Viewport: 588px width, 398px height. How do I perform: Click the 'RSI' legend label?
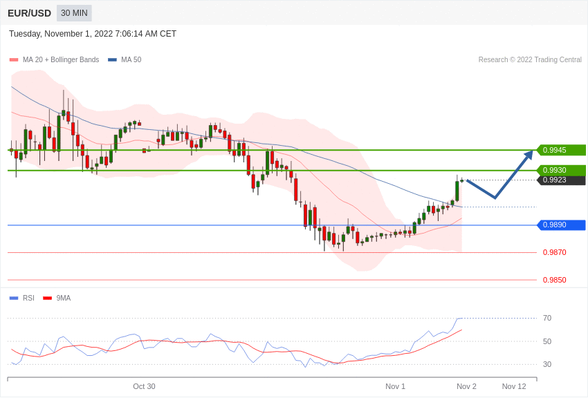coord(28,298)
